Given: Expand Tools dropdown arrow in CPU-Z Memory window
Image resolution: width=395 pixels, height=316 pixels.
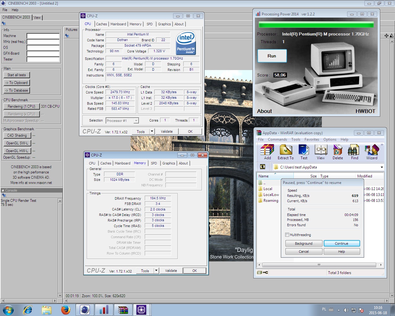Looking at the screenshot, I should pos(156,271).
